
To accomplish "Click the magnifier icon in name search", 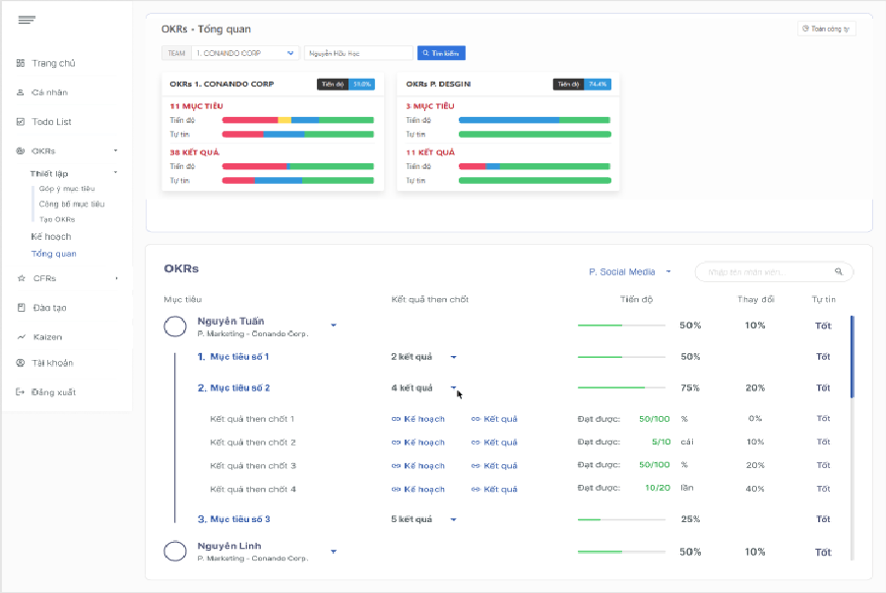I will pyautogui.click(x=839, y=271).
